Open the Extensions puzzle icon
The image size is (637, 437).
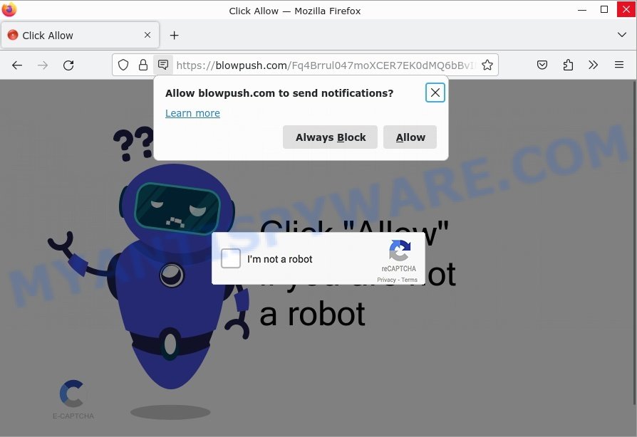pyautogui.click(x=568, y=65)
